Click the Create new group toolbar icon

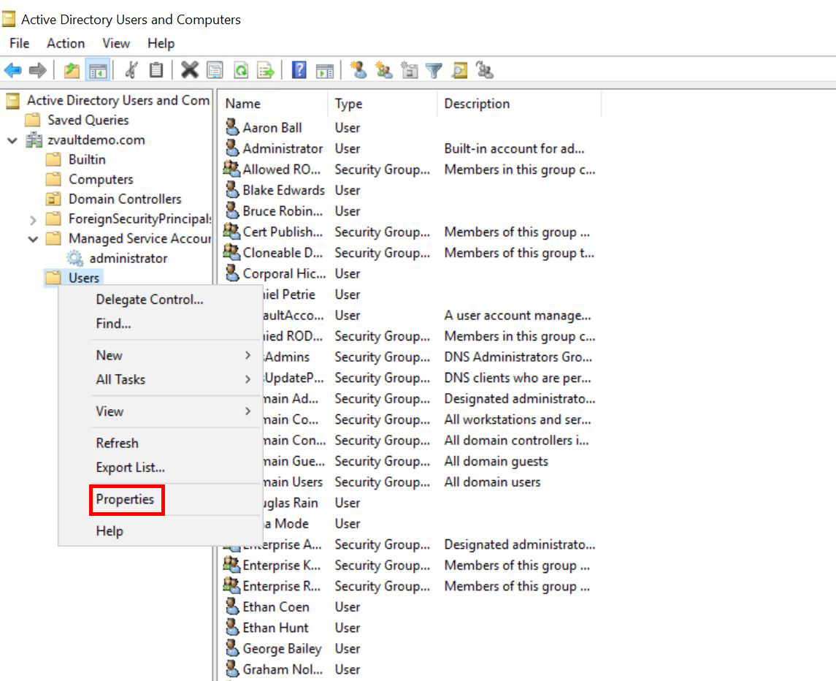pos(384,70)
